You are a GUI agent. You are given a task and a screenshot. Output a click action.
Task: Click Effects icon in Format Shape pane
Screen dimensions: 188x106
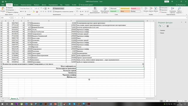pyautogui.click(x=164, y=26)
